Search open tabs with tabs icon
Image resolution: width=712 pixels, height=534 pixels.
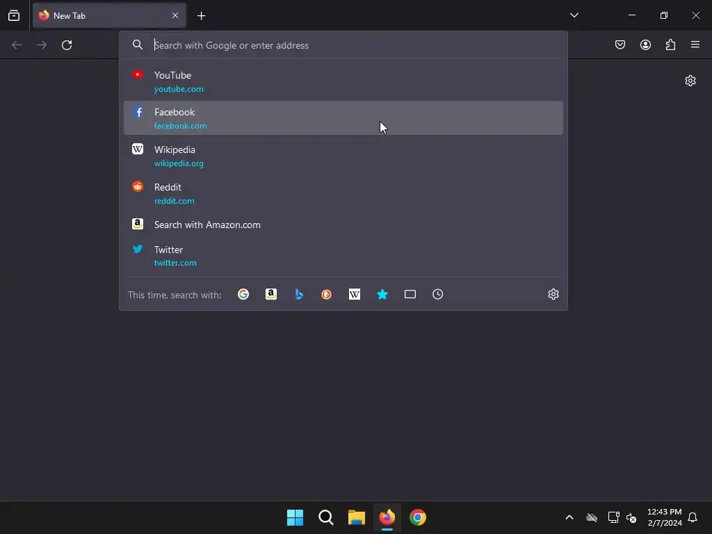click(x=410, y=294)
